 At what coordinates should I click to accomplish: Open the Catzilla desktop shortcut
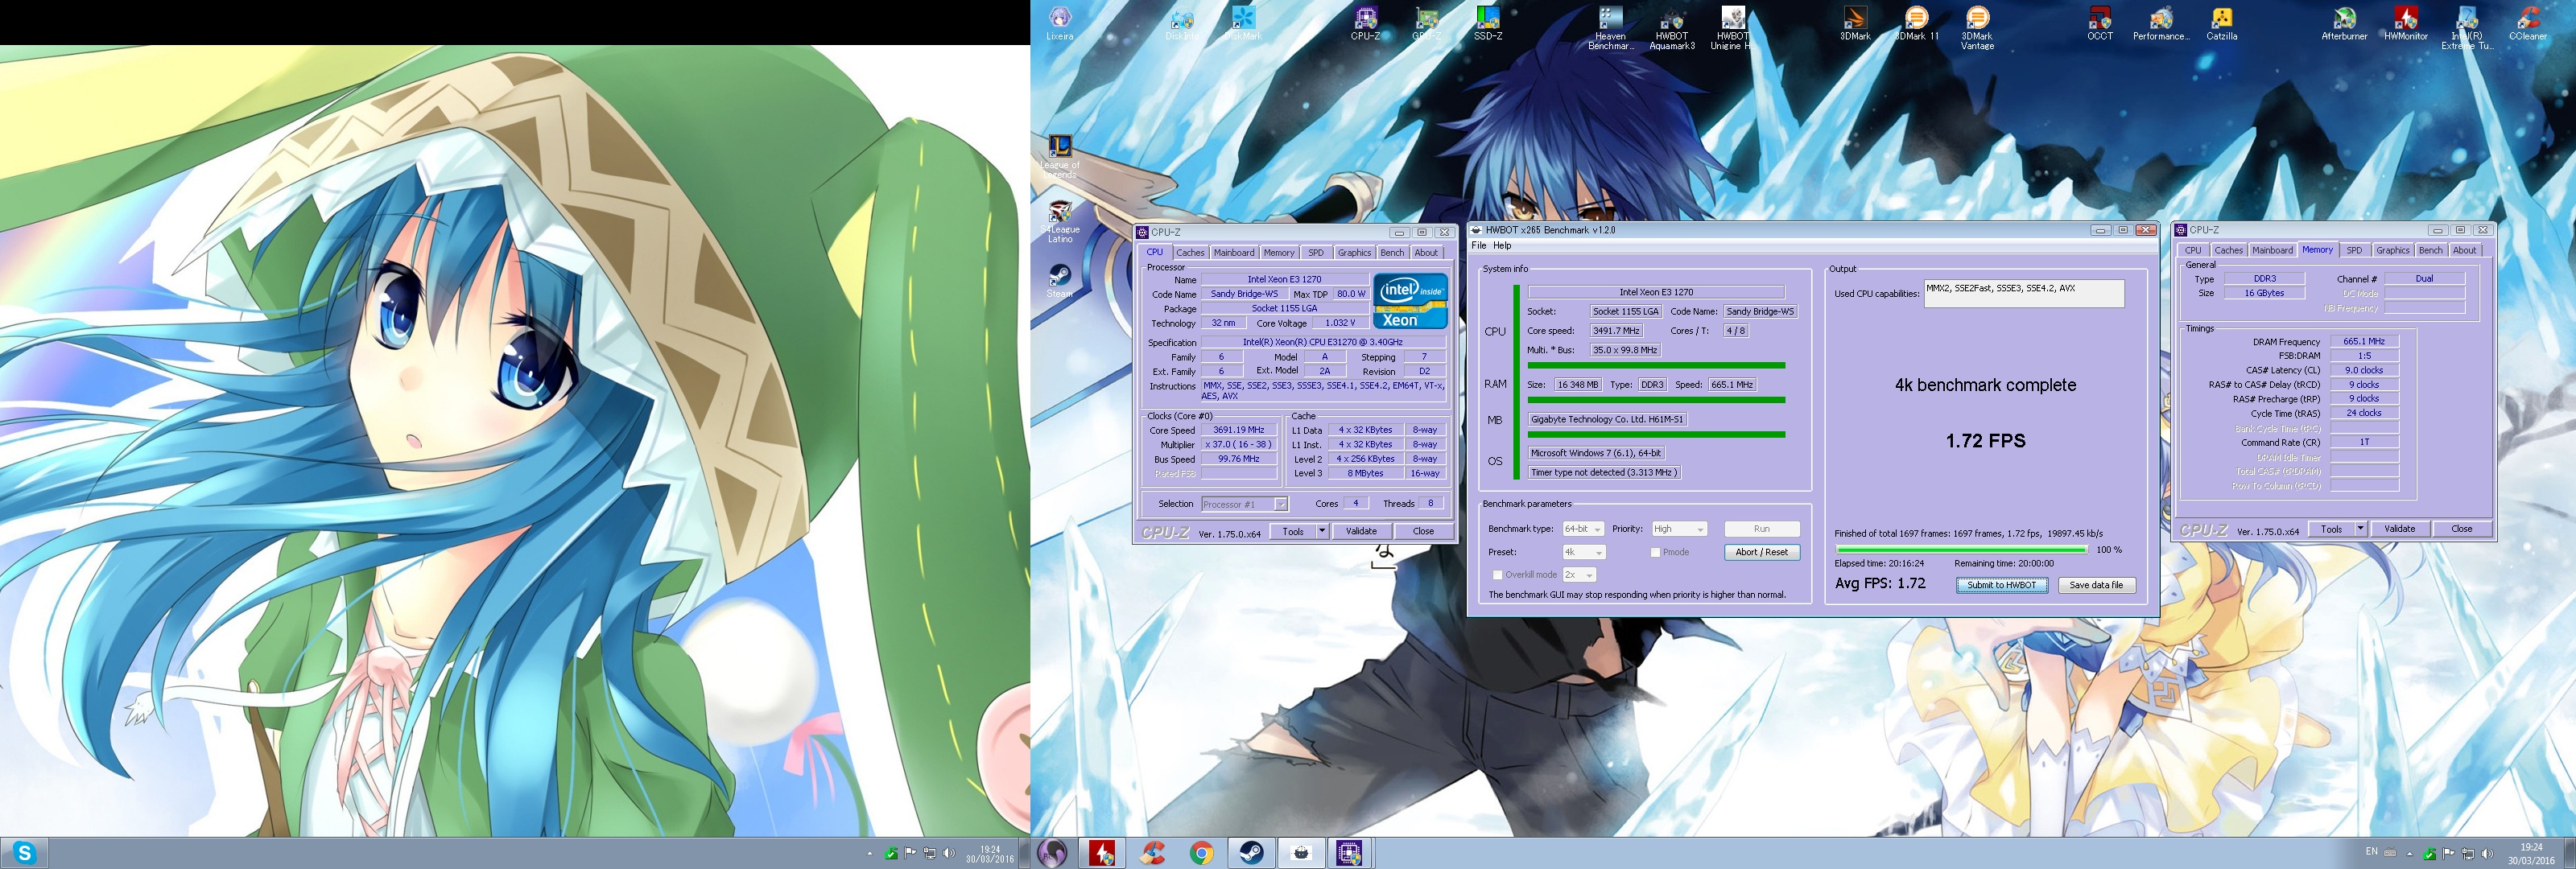(2222, 23)
